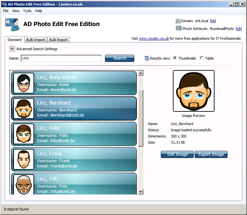Select Anne-Katrin Linz's avatar thumbnail
Screen dimensions: 247x215
(24, 83)
